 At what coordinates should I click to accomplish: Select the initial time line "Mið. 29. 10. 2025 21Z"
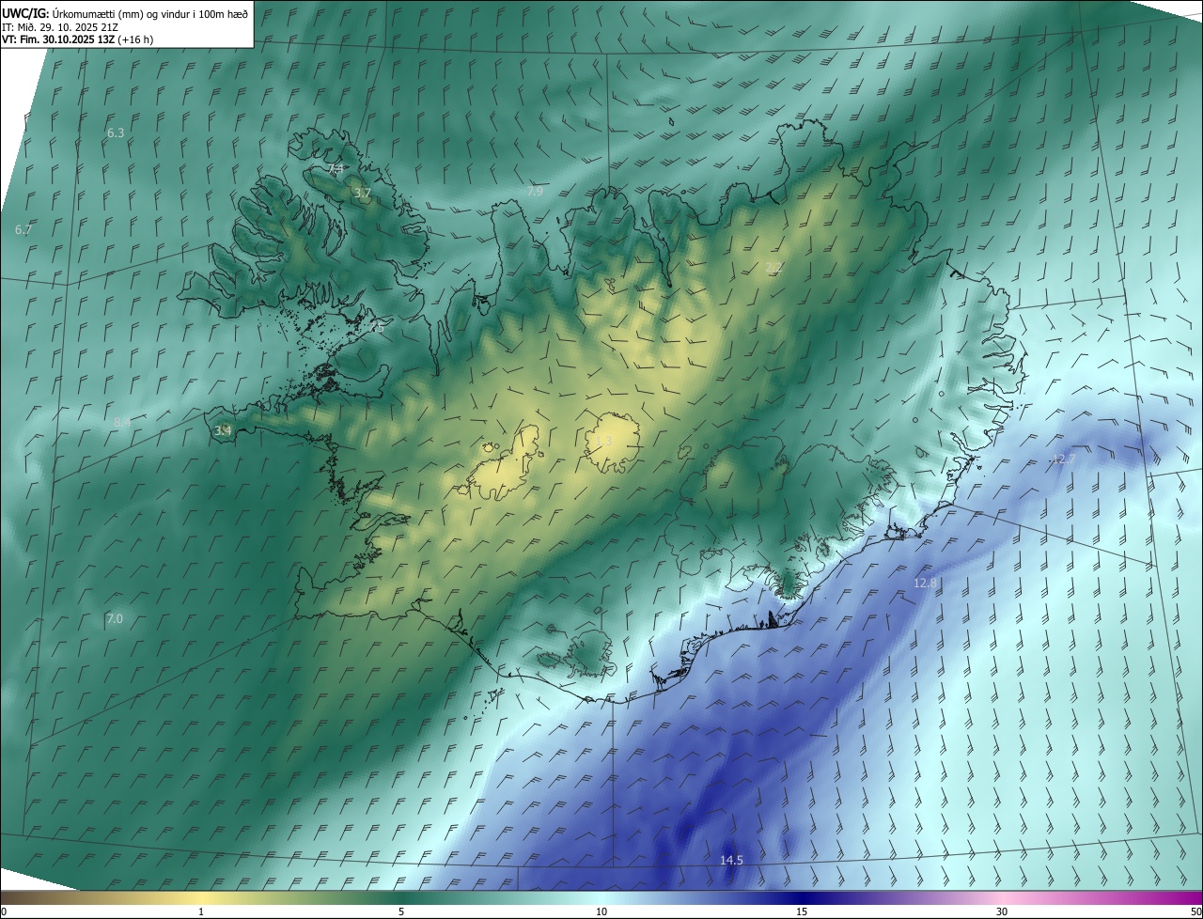point(68,26)
